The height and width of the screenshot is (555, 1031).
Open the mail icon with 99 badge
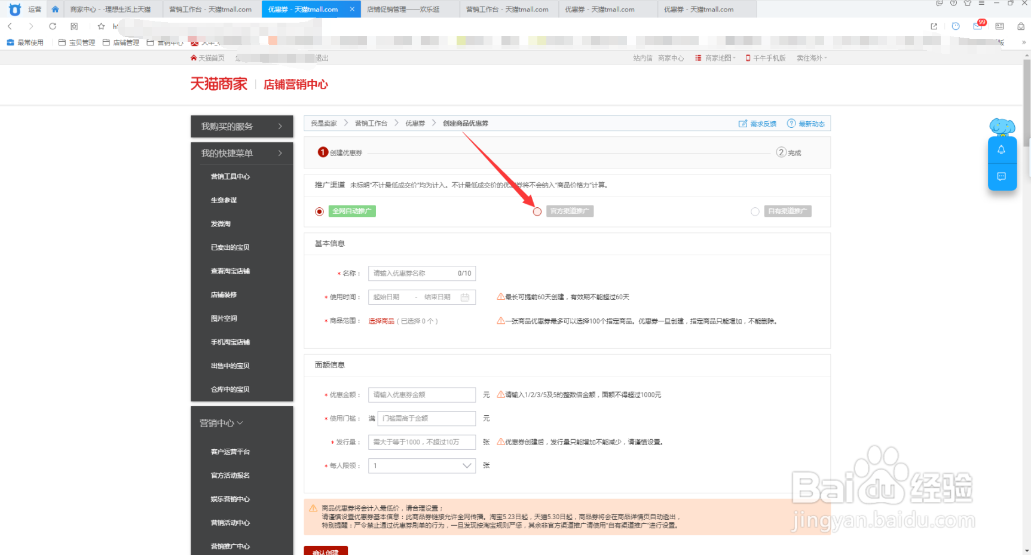click(978, 26)
